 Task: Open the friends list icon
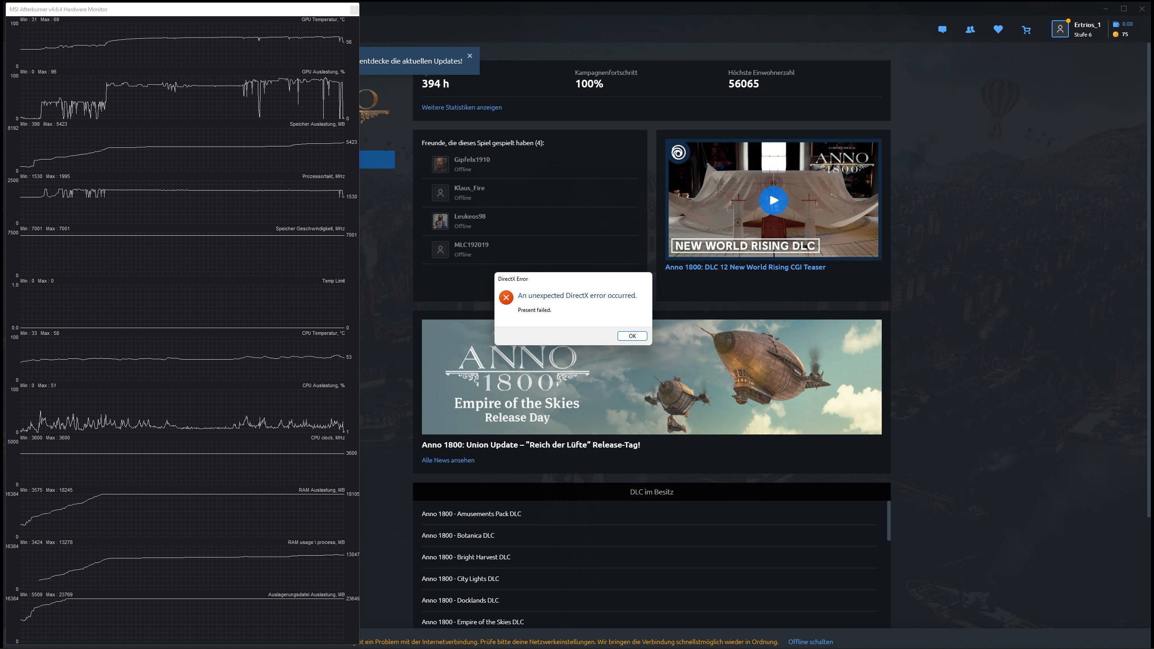point(970,30)
